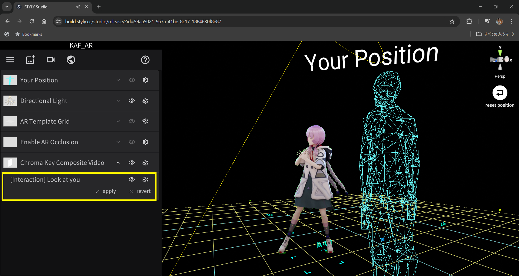The width and height of the screenshot is (519, 276).
Task: Expand the Directional Light item
Action: (118, 101)
